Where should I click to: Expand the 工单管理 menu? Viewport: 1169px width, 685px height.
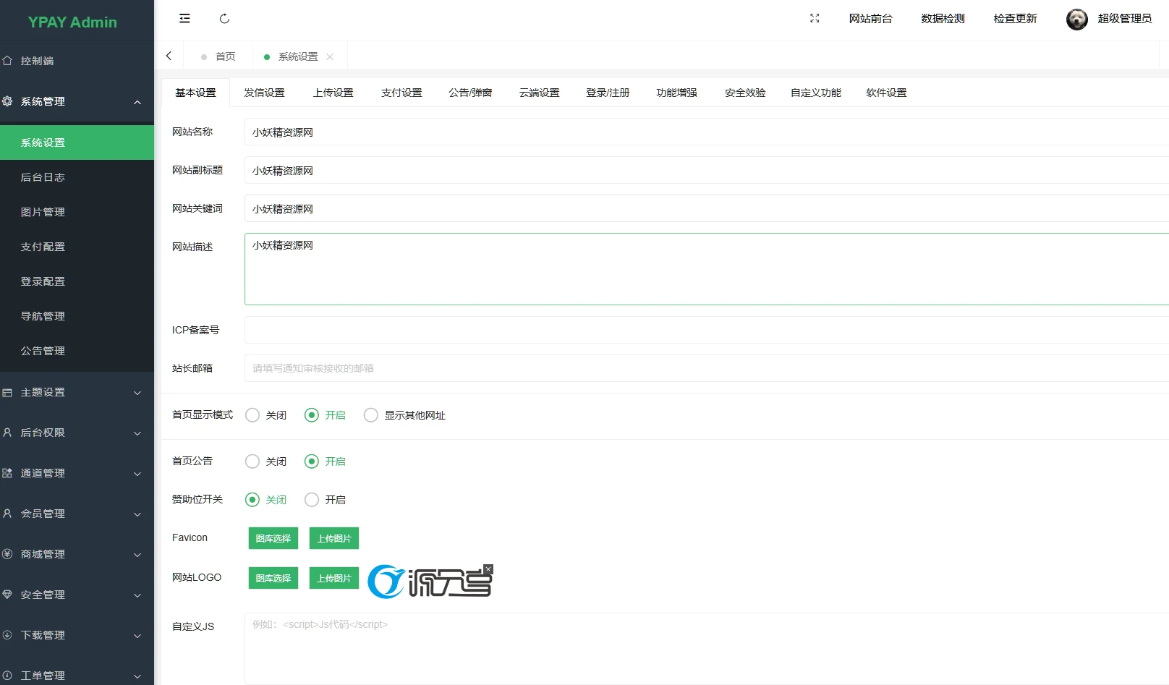pyautogui.click(x=137, y=676)
